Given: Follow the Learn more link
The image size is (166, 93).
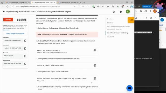Looking at the screenshot, I should click(6, 30).
